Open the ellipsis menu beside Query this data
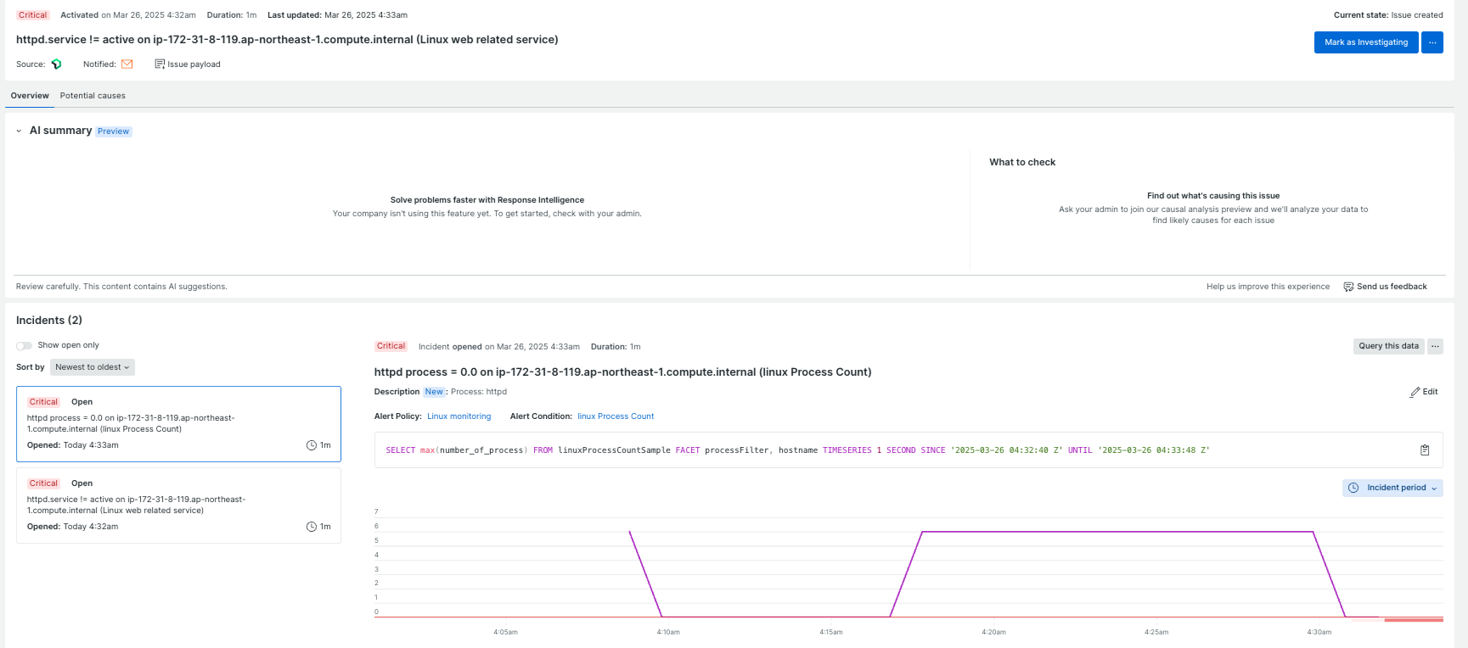Image resolution: width=1468 pixels, height=648 pixels. [1435, 346]
